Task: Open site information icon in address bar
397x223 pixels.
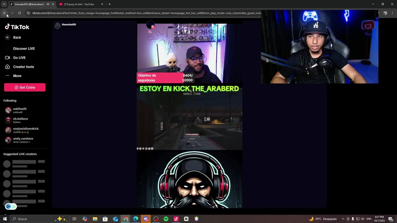Action: [x=28, y=13]
